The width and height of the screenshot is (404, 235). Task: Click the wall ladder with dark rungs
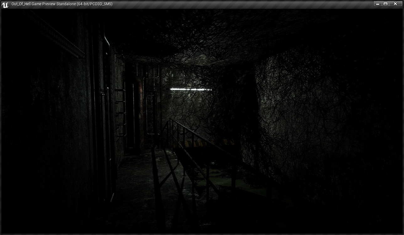[x=120, y=112]
